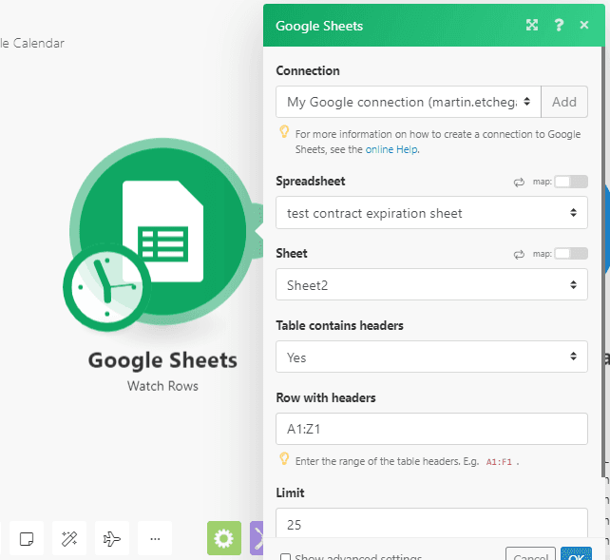Open Table contains headers dropdown
Screen dimensions: 610x560
click(431, 357)
